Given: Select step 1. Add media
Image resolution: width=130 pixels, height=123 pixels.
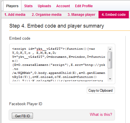Looking at the screenshot, I should [15, 15].
